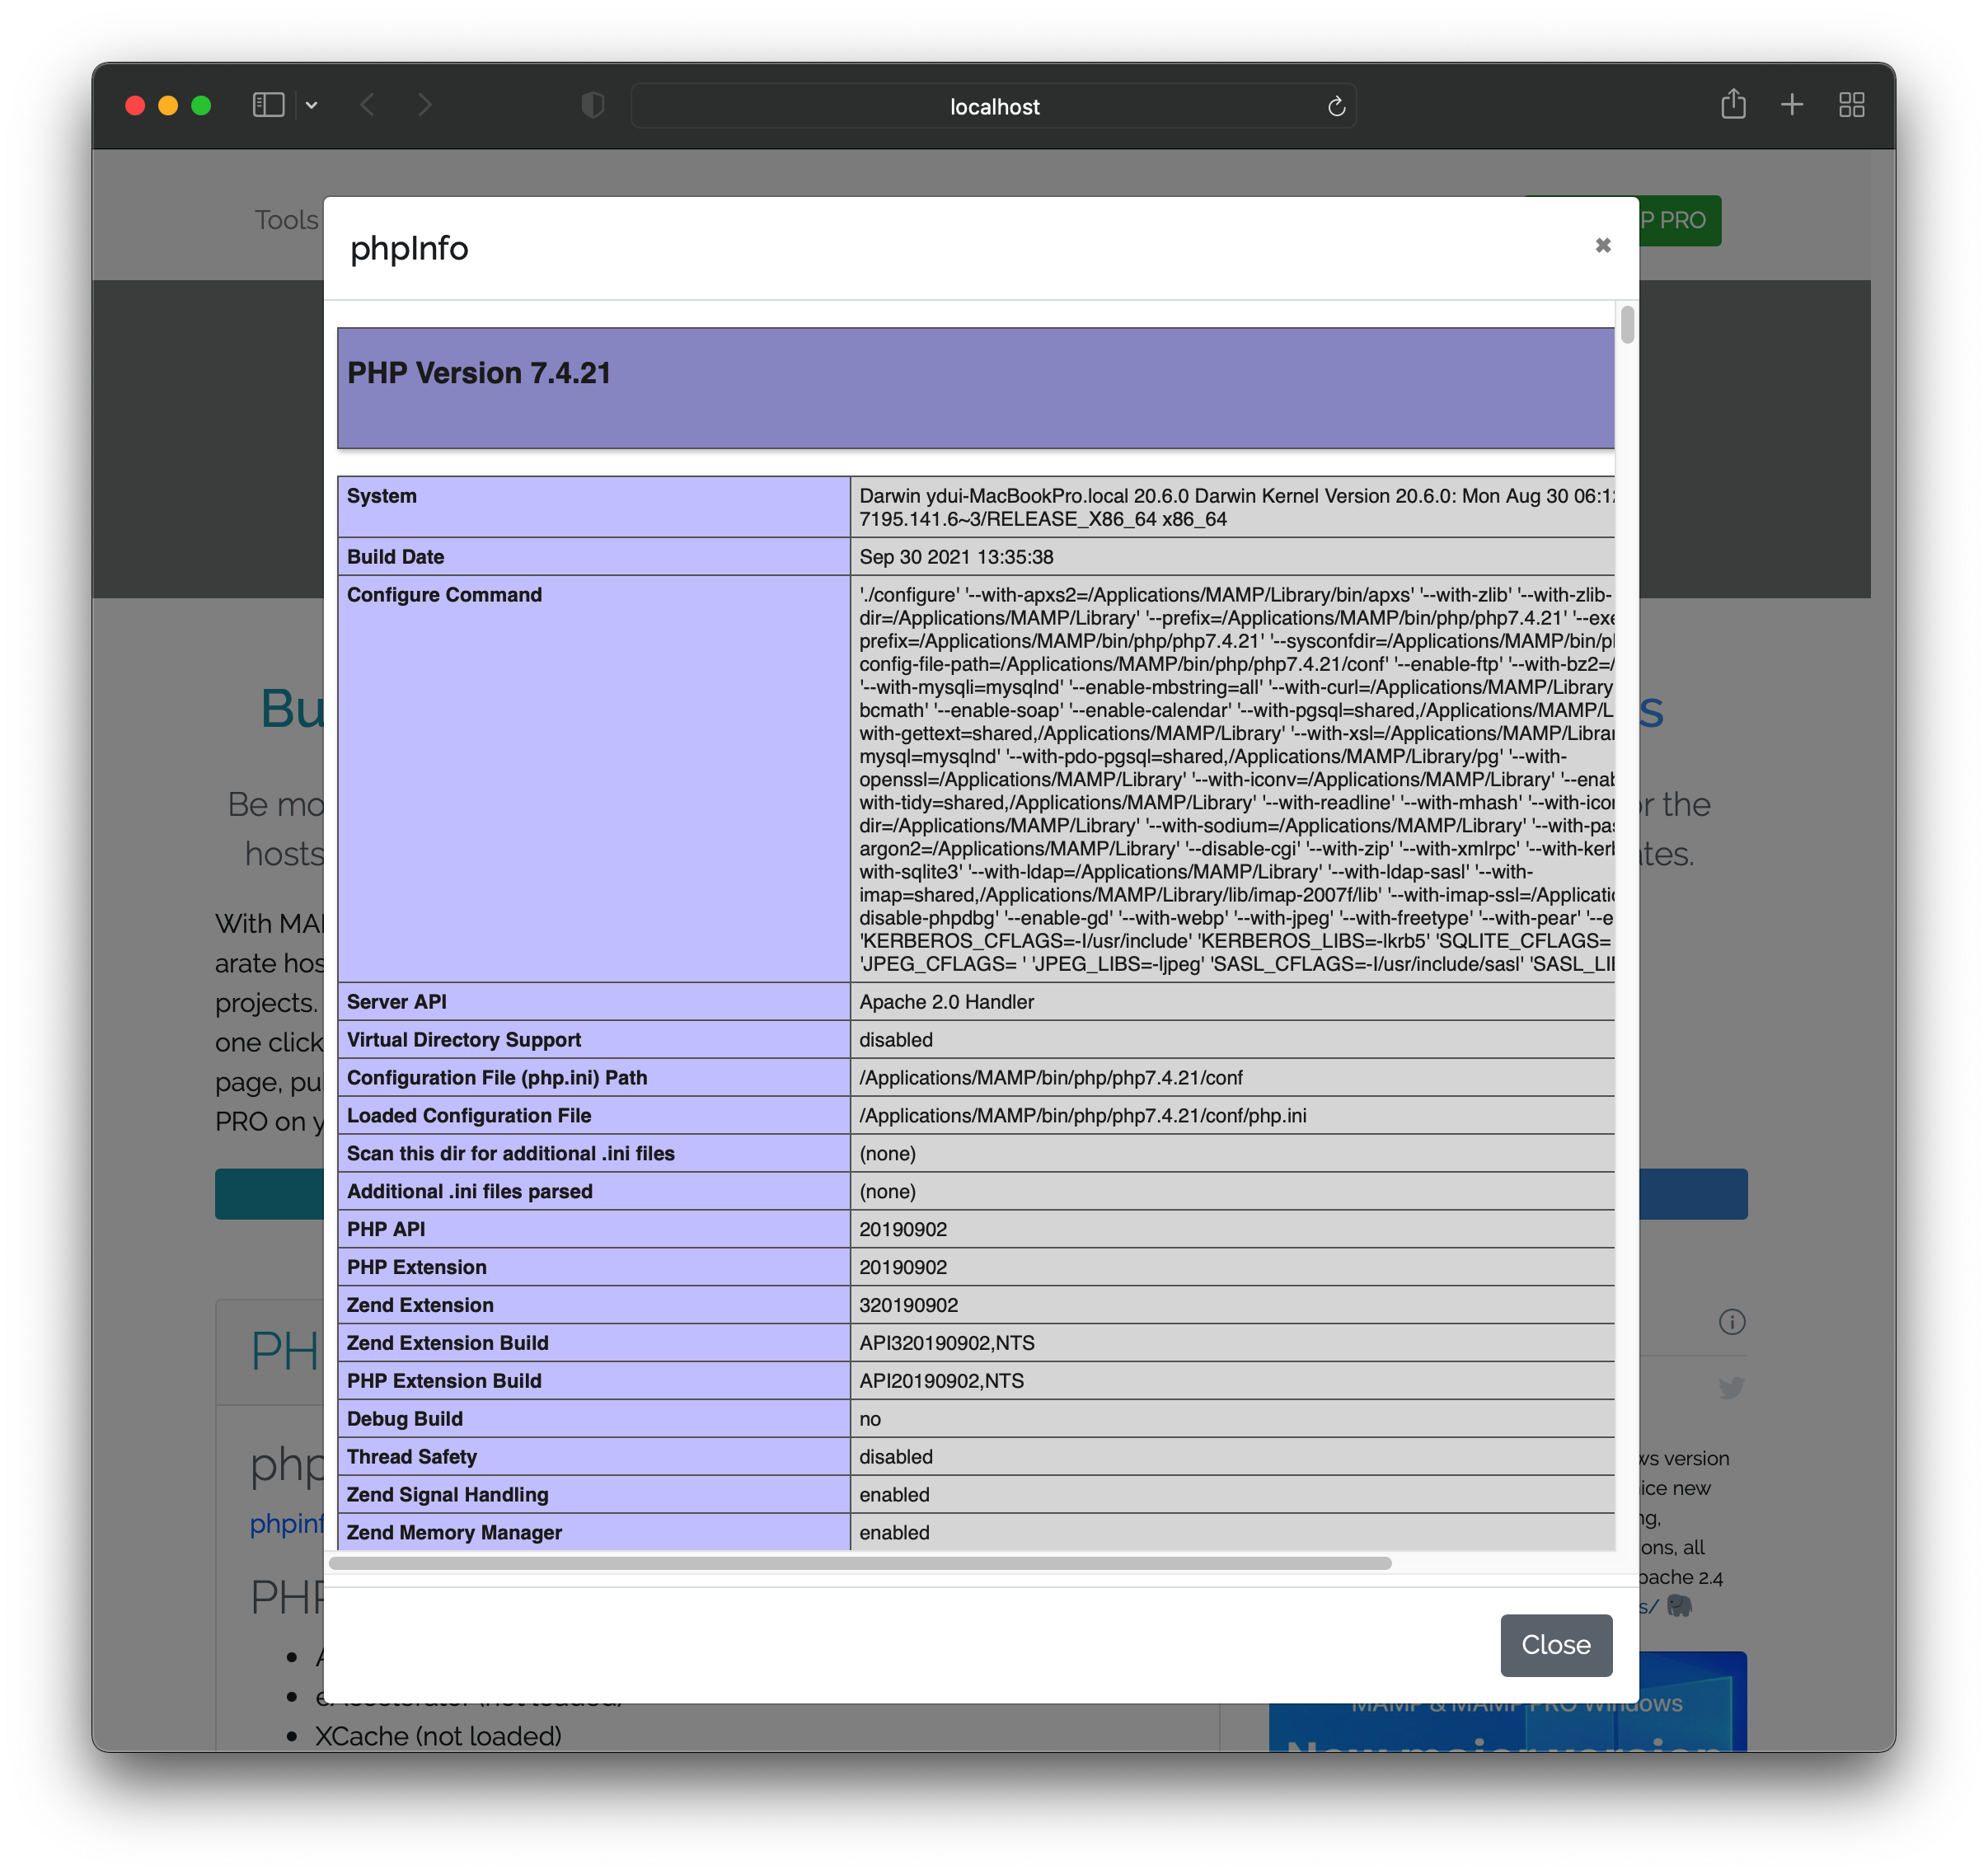Show the tab overview grid icon
This screenshot has height=1874, width=1988.
tap(1851, 105)
